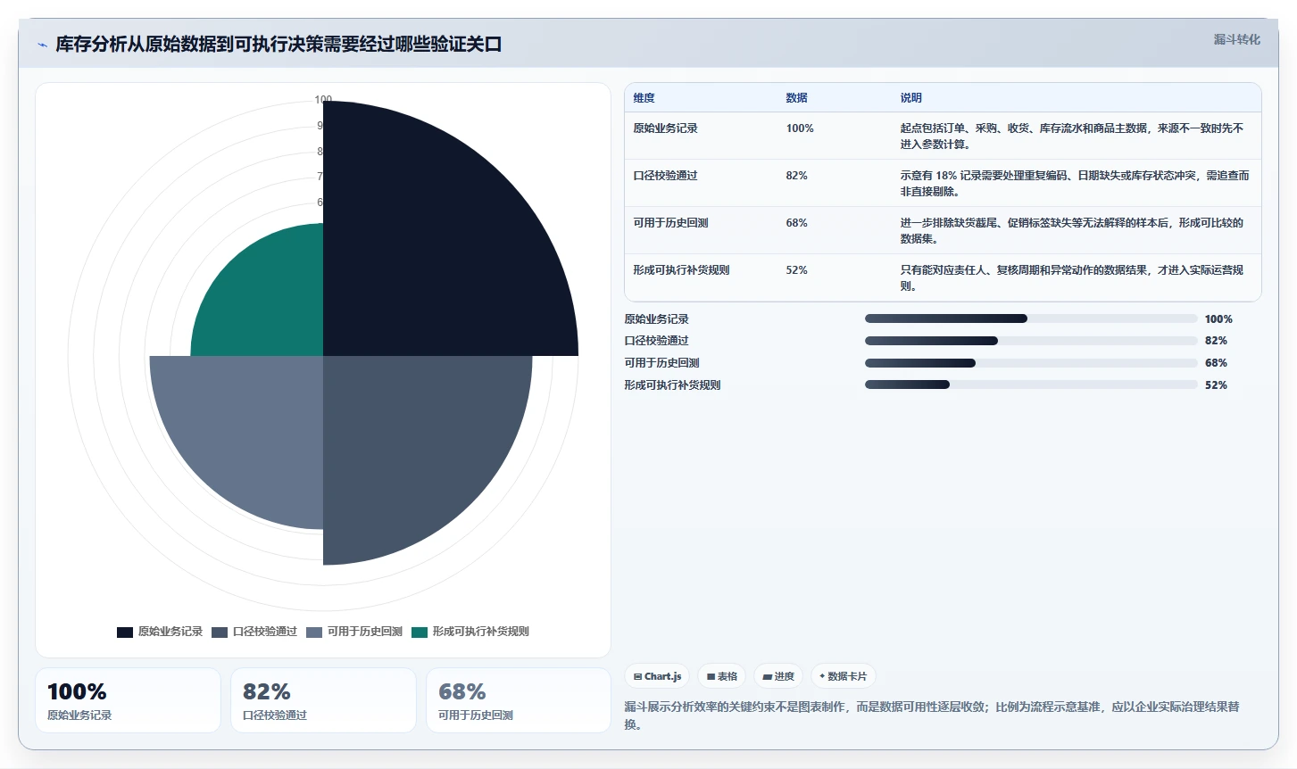The width and height of the screenshot is (1297, 769).
Task: Select the 表格 chip
Action: click(721, 676)
